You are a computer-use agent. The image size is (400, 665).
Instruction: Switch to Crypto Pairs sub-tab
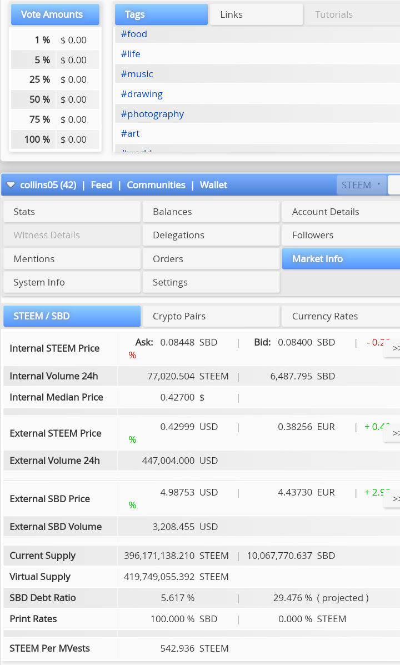211,316
